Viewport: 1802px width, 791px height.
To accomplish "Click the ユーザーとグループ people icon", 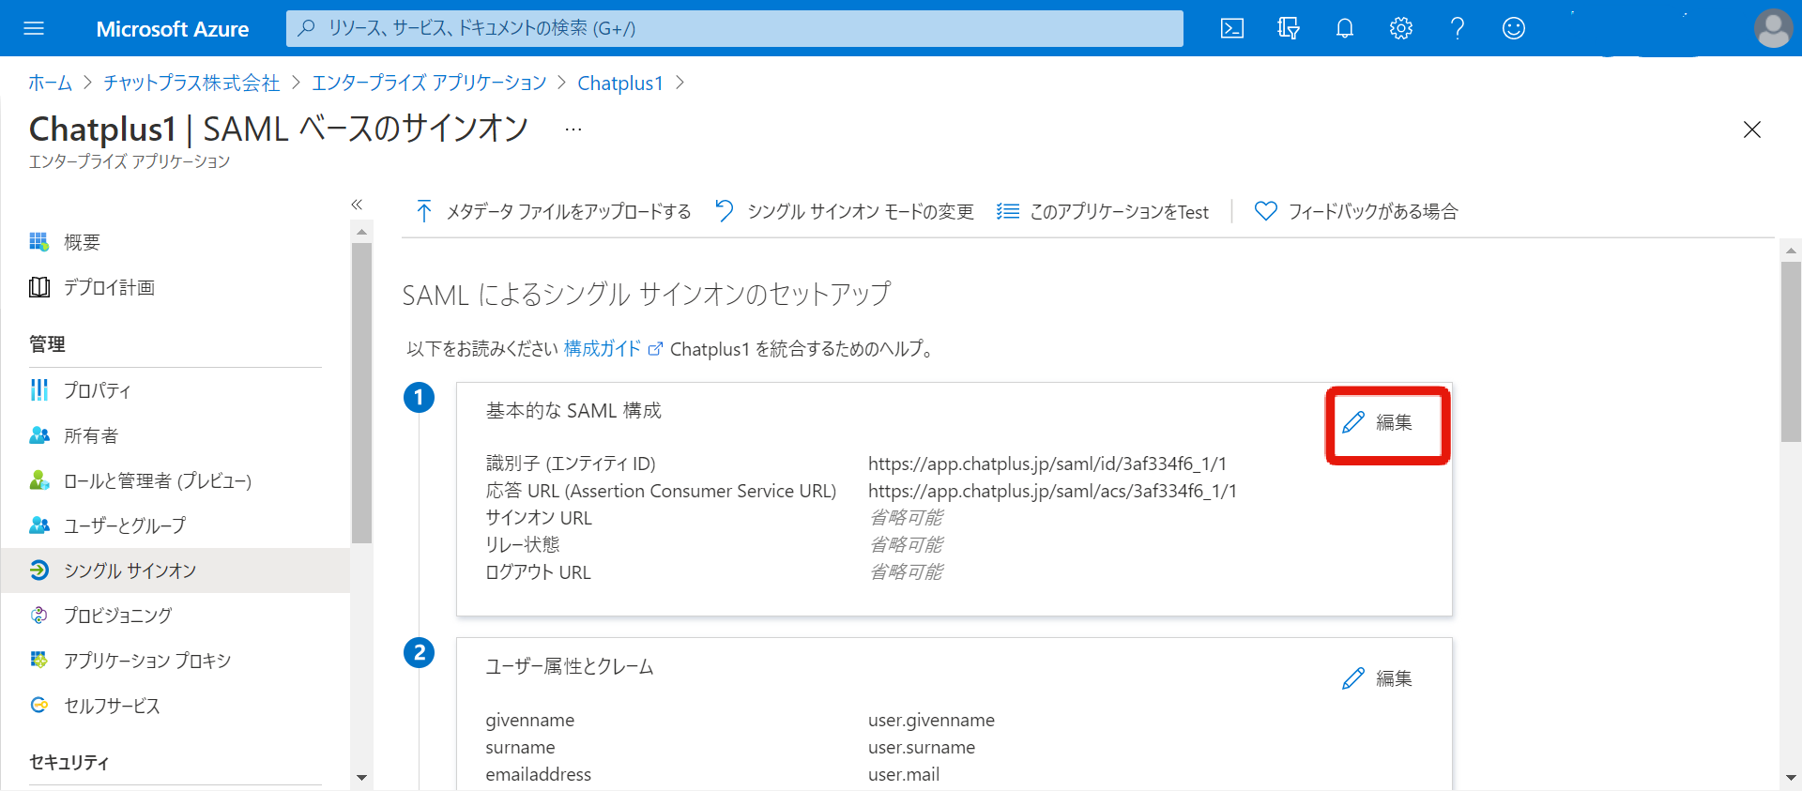I will click(38, 525).
